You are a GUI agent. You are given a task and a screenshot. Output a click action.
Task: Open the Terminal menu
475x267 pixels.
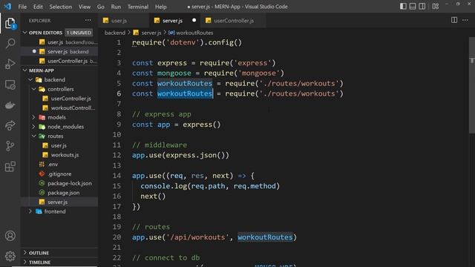point(138,7)
